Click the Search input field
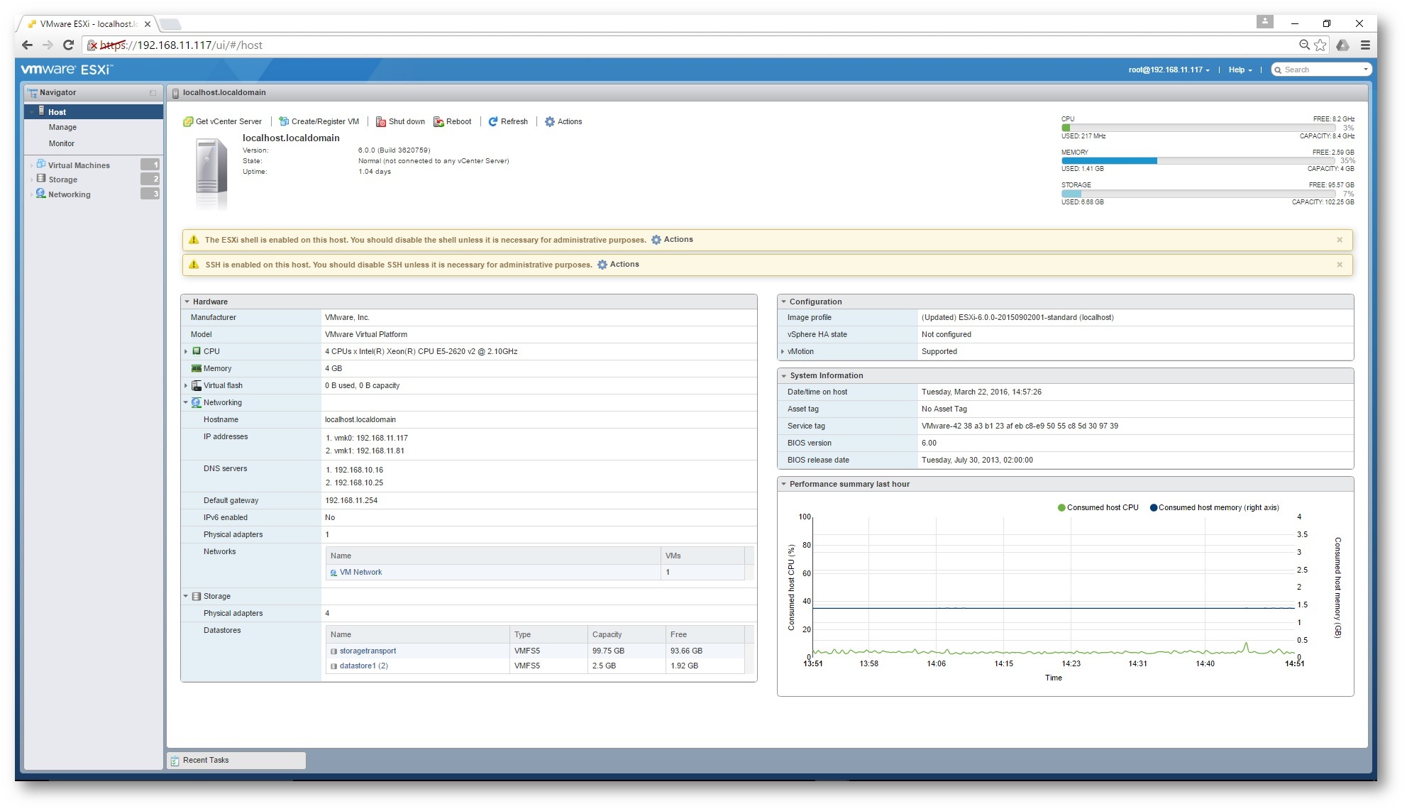The image size is (1407, 811). pos(1320,70)
